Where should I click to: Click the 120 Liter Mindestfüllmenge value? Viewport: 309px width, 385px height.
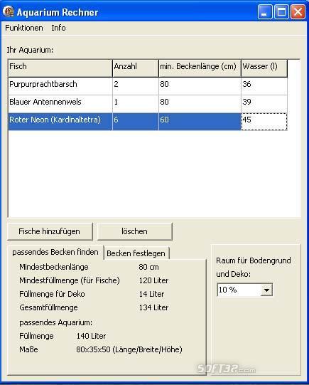point(154,280)
